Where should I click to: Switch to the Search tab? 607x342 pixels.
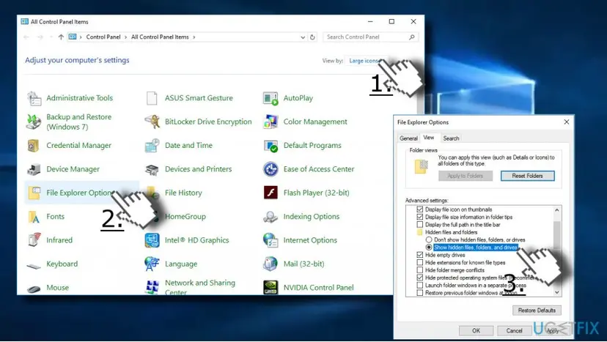[x=451, y=138]
